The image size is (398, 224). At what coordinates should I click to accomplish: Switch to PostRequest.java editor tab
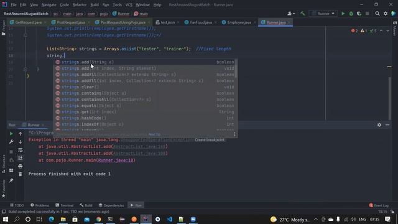point(70,22)
